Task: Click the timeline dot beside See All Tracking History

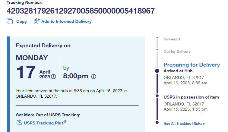Action: tap(157, 122)
